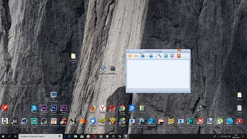This screenshot has height=139, width=247.
Task: Open dropdown arrow beside second lock icon
Action: pos(155,56)
